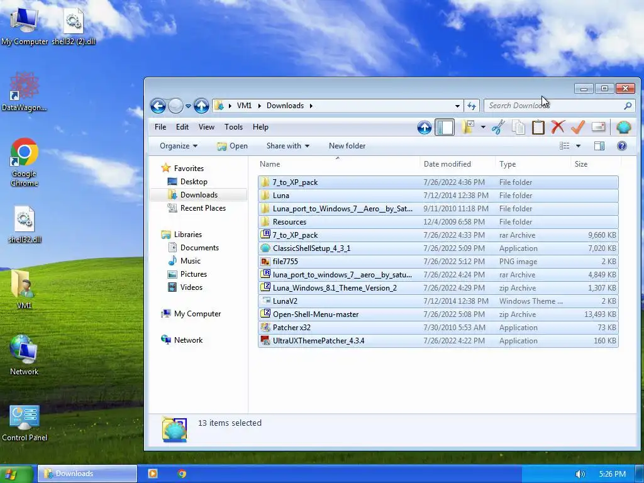Copy selected files using toolbar icon
644x483 pixels.
[x=518, y=127]
